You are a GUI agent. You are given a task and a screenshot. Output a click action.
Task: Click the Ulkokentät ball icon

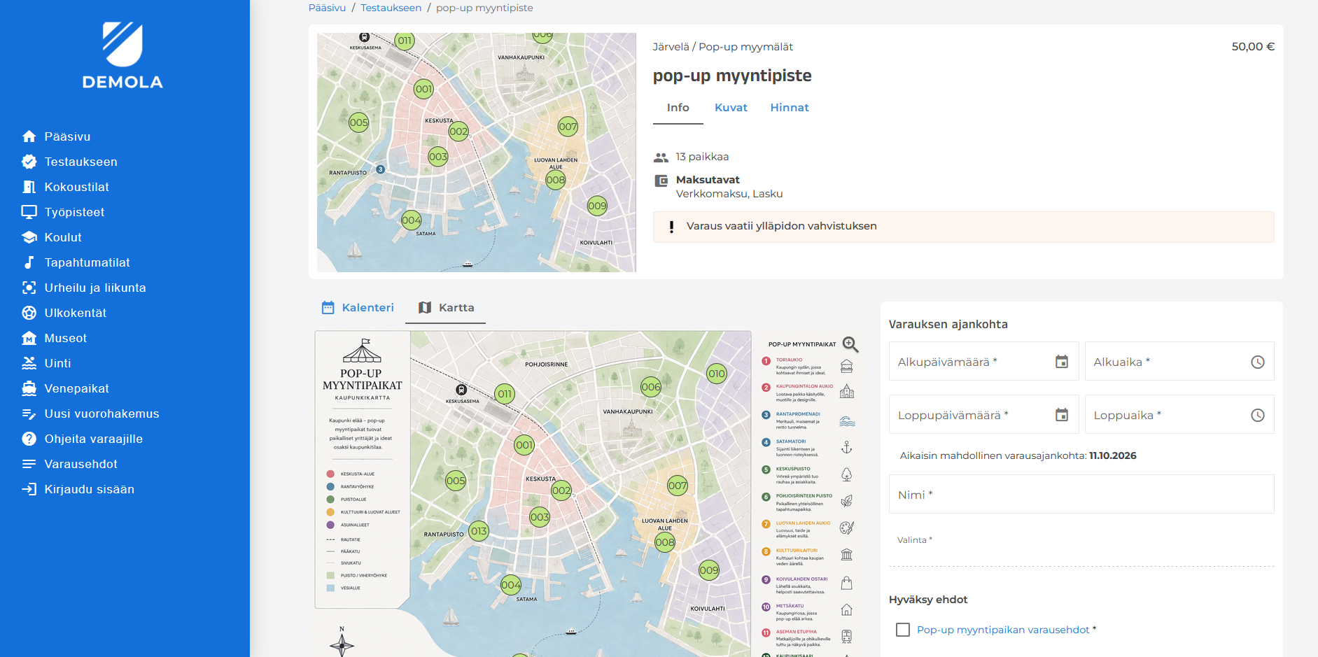29,313
